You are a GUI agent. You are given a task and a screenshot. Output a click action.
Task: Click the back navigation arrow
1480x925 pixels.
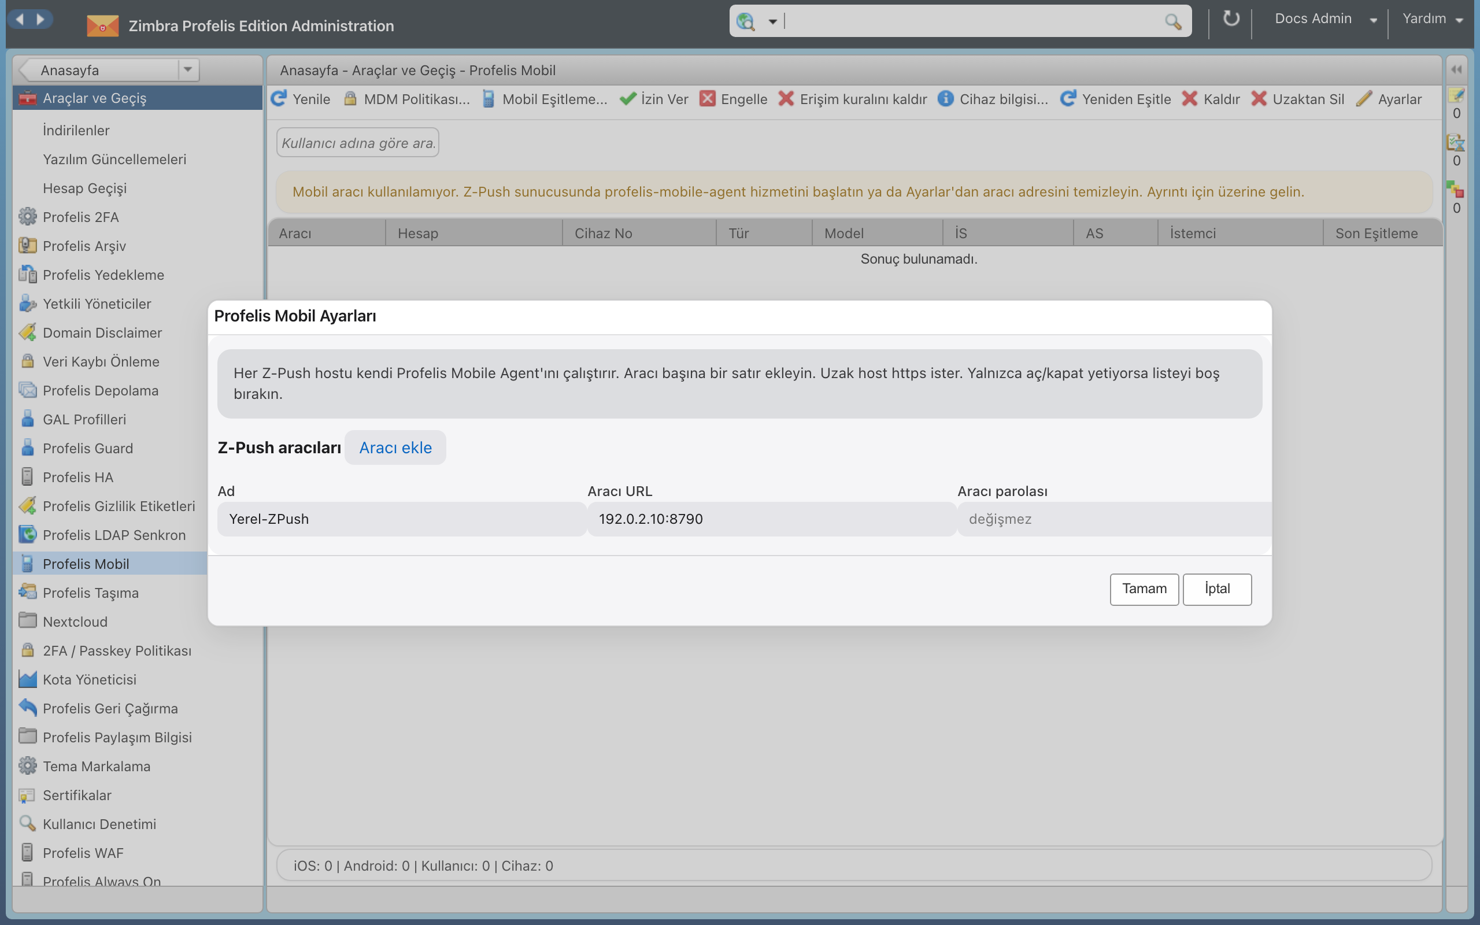20,19
